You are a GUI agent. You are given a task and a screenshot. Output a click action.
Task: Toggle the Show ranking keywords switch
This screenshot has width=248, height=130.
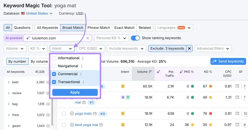pyautogui.click(x=135, y=38)
